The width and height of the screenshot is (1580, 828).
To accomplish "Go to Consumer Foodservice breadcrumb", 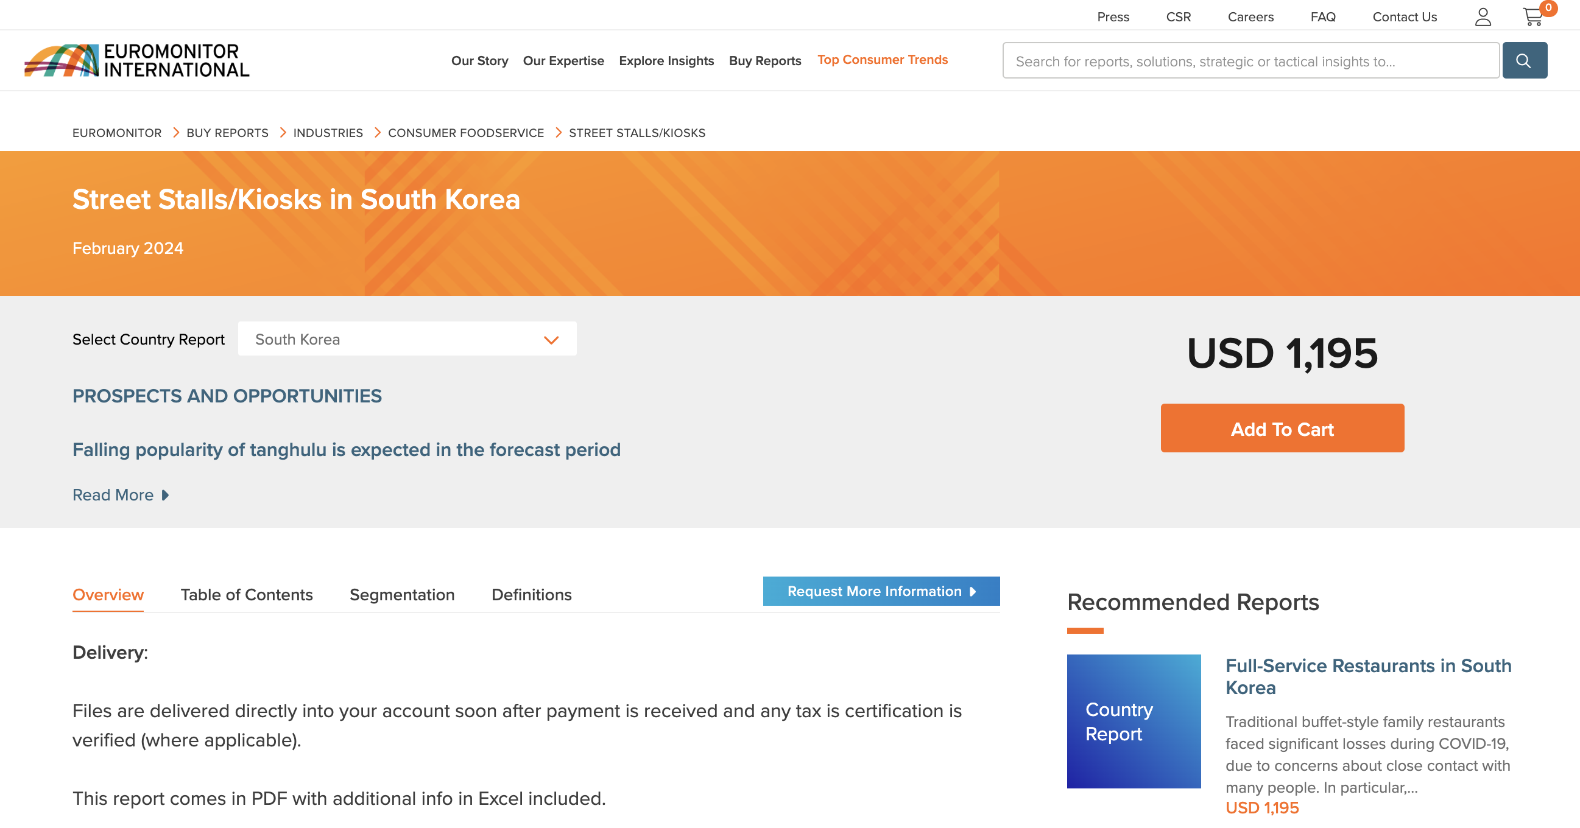I will coord(465,133).
